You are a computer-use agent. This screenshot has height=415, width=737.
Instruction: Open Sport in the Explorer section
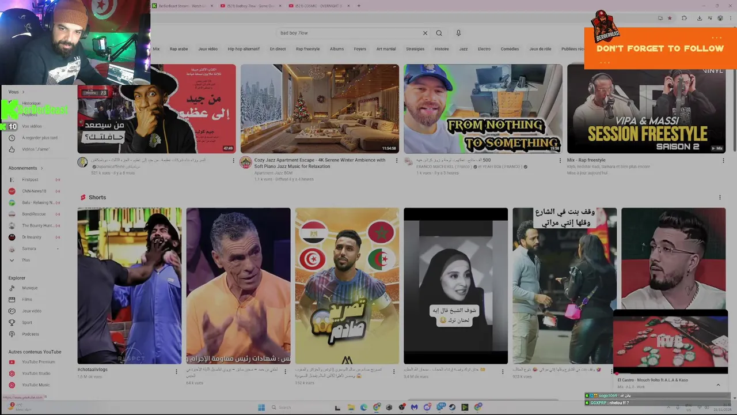pyautogui.click(x=27, y=323)
